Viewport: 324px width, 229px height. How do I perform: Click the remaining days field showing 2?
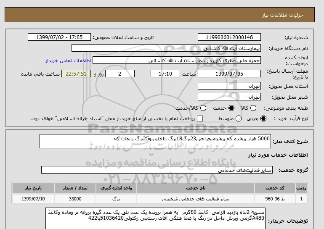click(120, 74)
